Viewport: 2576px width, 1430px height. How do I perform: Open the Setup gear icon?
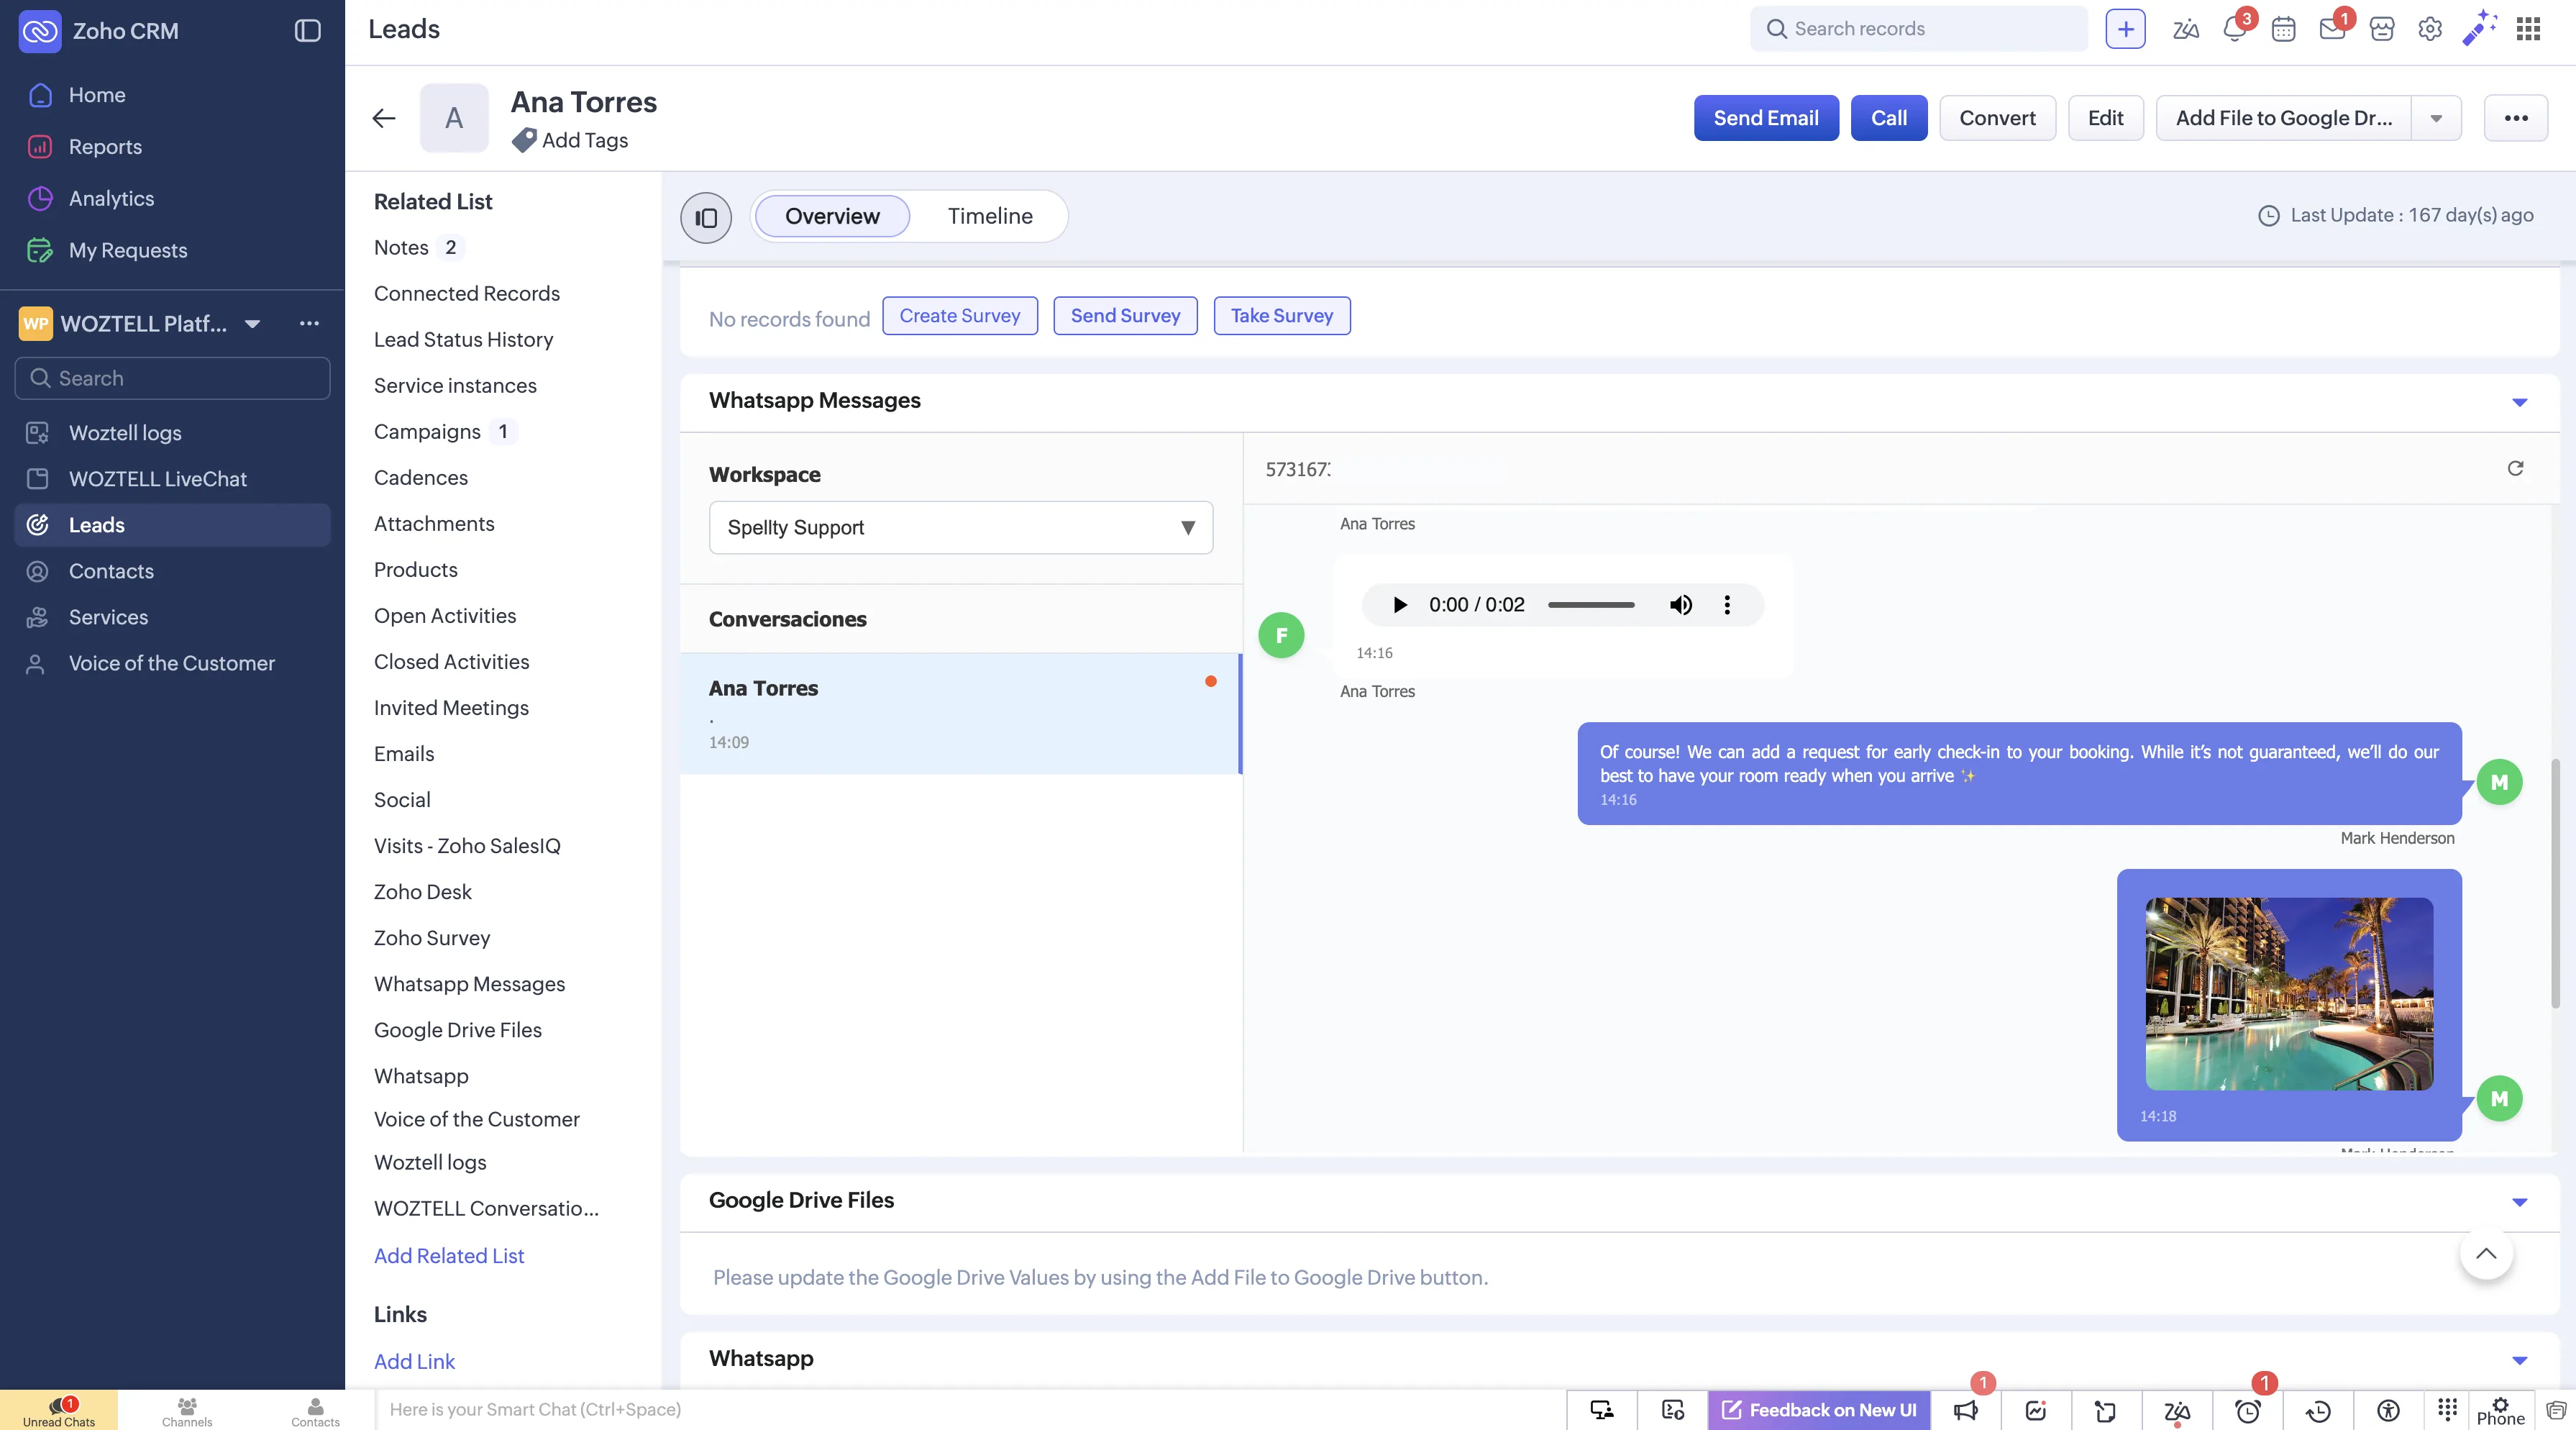(2430, 29)
